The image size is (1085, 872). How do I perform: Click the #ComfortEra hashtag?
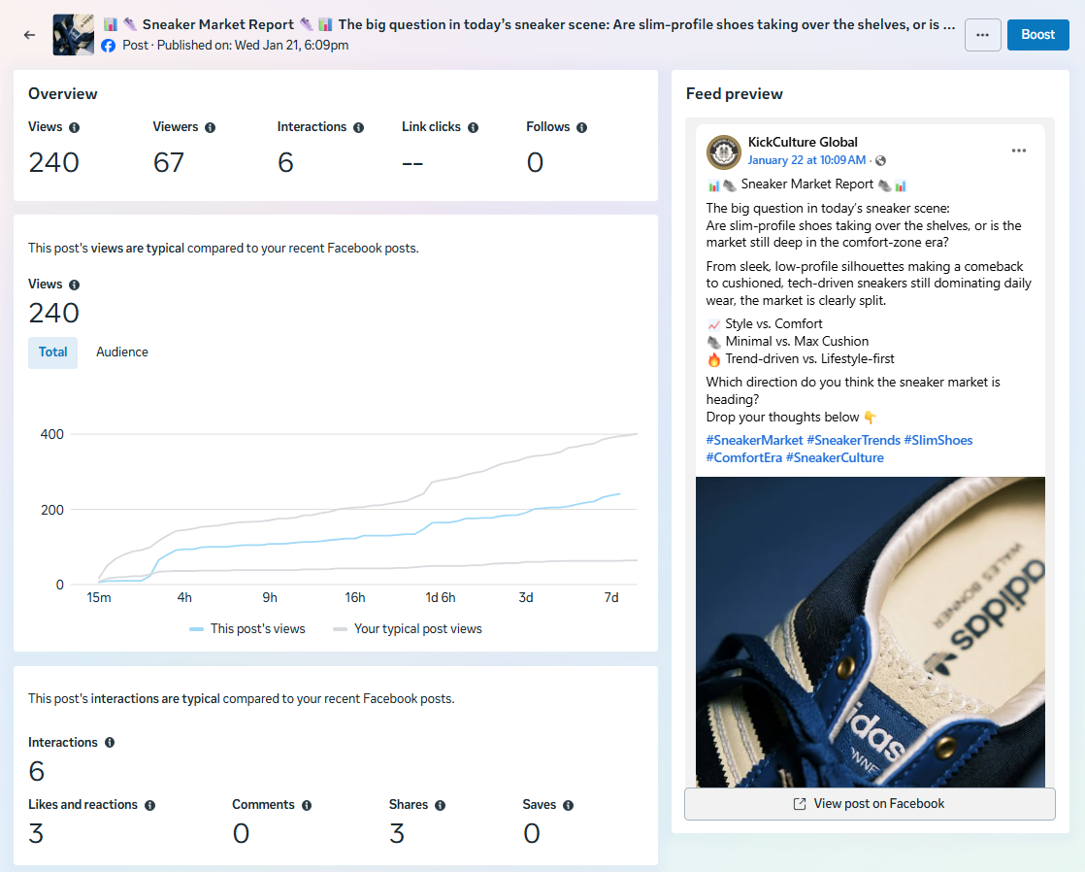pyautogui.click(x=743, y=457)
